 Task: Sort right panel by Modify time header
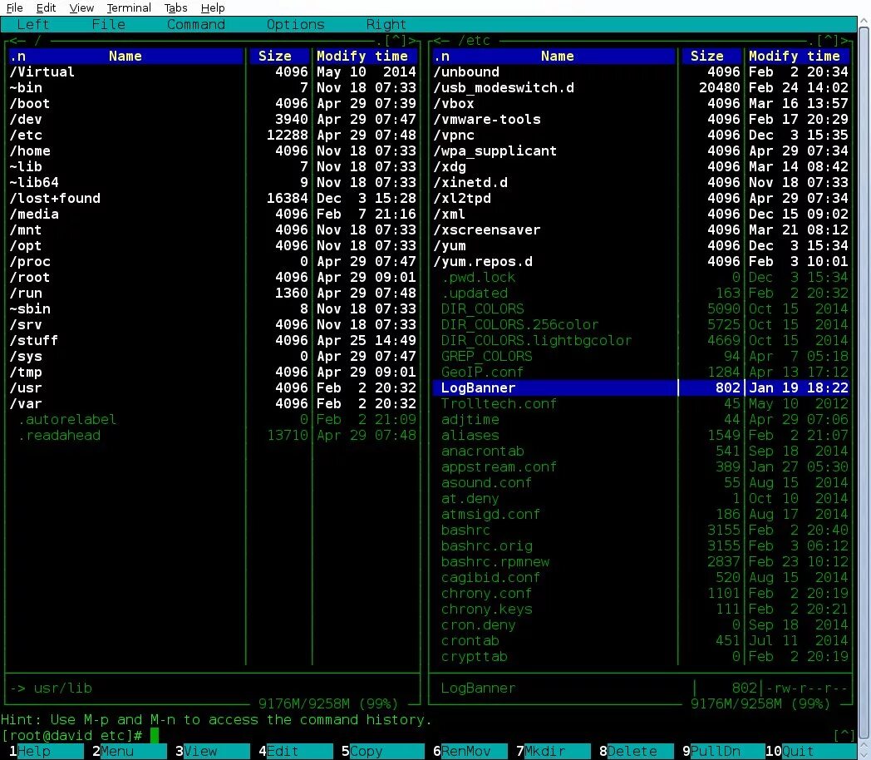(795, 56)
